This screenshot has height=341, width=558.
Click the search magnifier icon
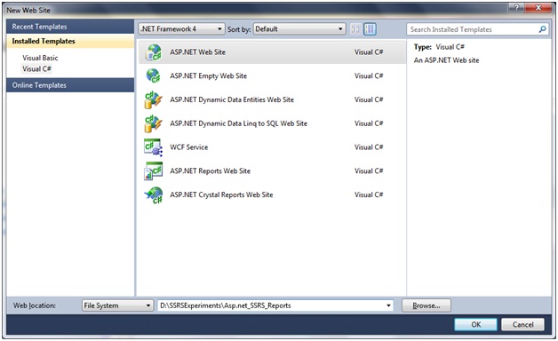click(x=542, y=29)
